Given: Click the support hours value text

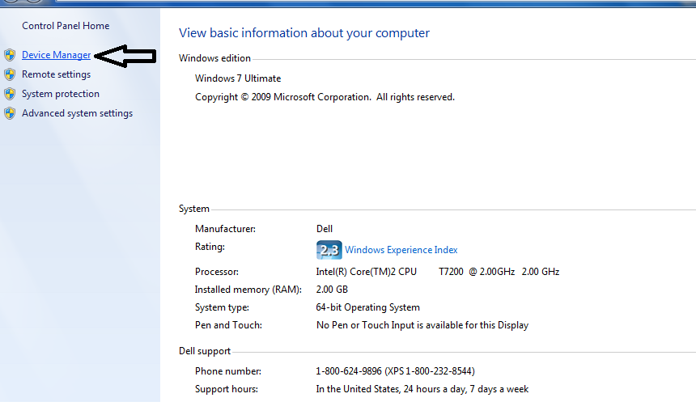Looking at the screenshot, I should 422,389.
